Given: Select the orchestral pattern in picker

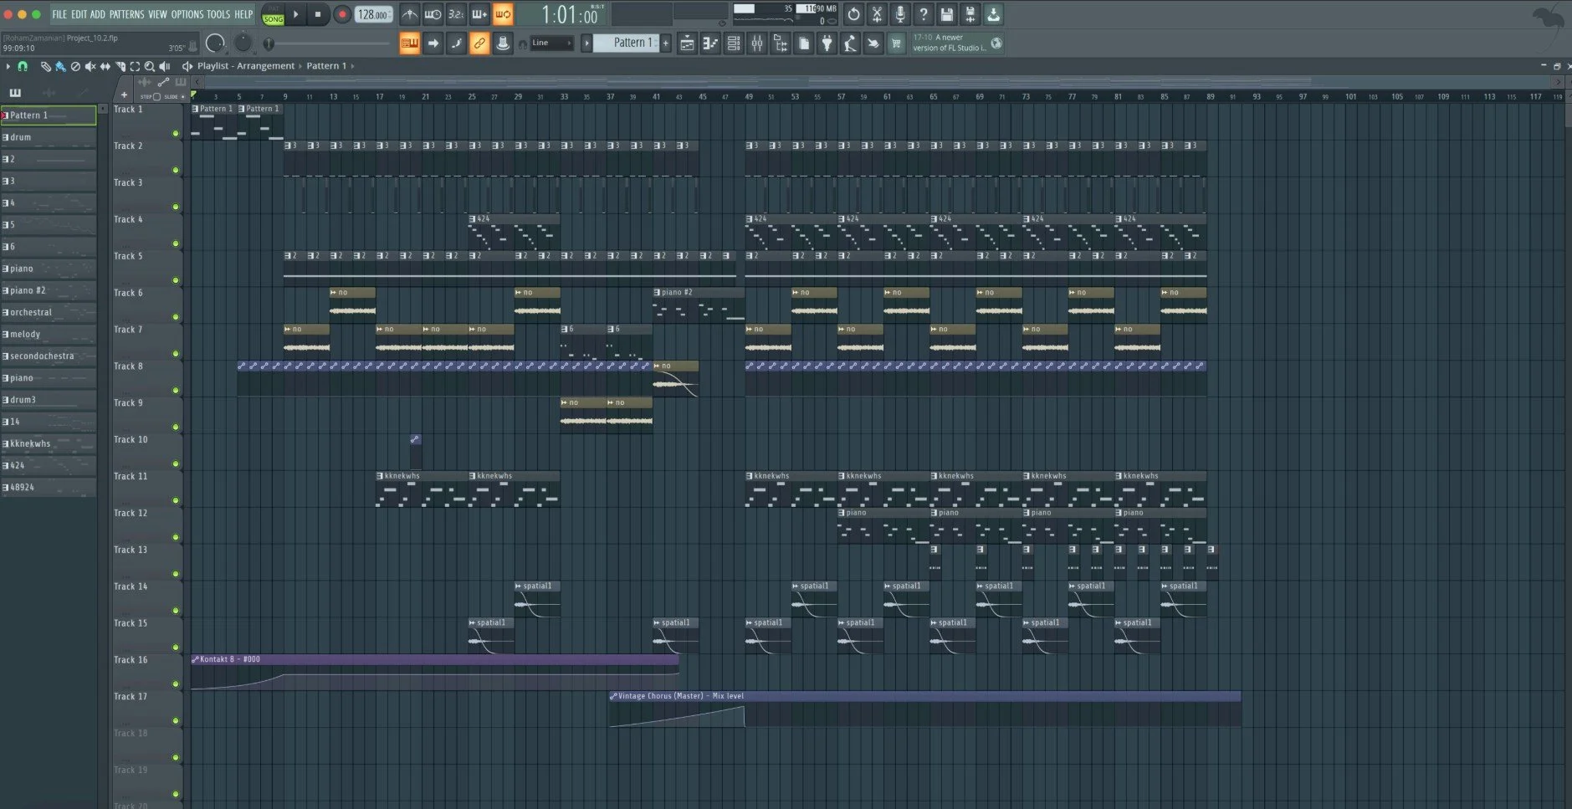Looking at the screenshot, I should coord(49,312).
